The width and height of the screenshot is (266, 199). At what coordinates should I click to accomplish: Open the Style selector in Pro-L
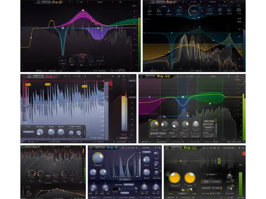[28, 132]
